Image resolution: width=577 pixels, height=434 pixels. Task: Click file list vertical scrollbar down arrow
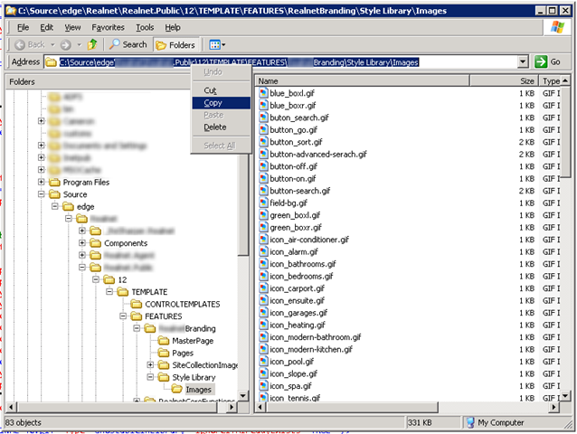[565, 396]
